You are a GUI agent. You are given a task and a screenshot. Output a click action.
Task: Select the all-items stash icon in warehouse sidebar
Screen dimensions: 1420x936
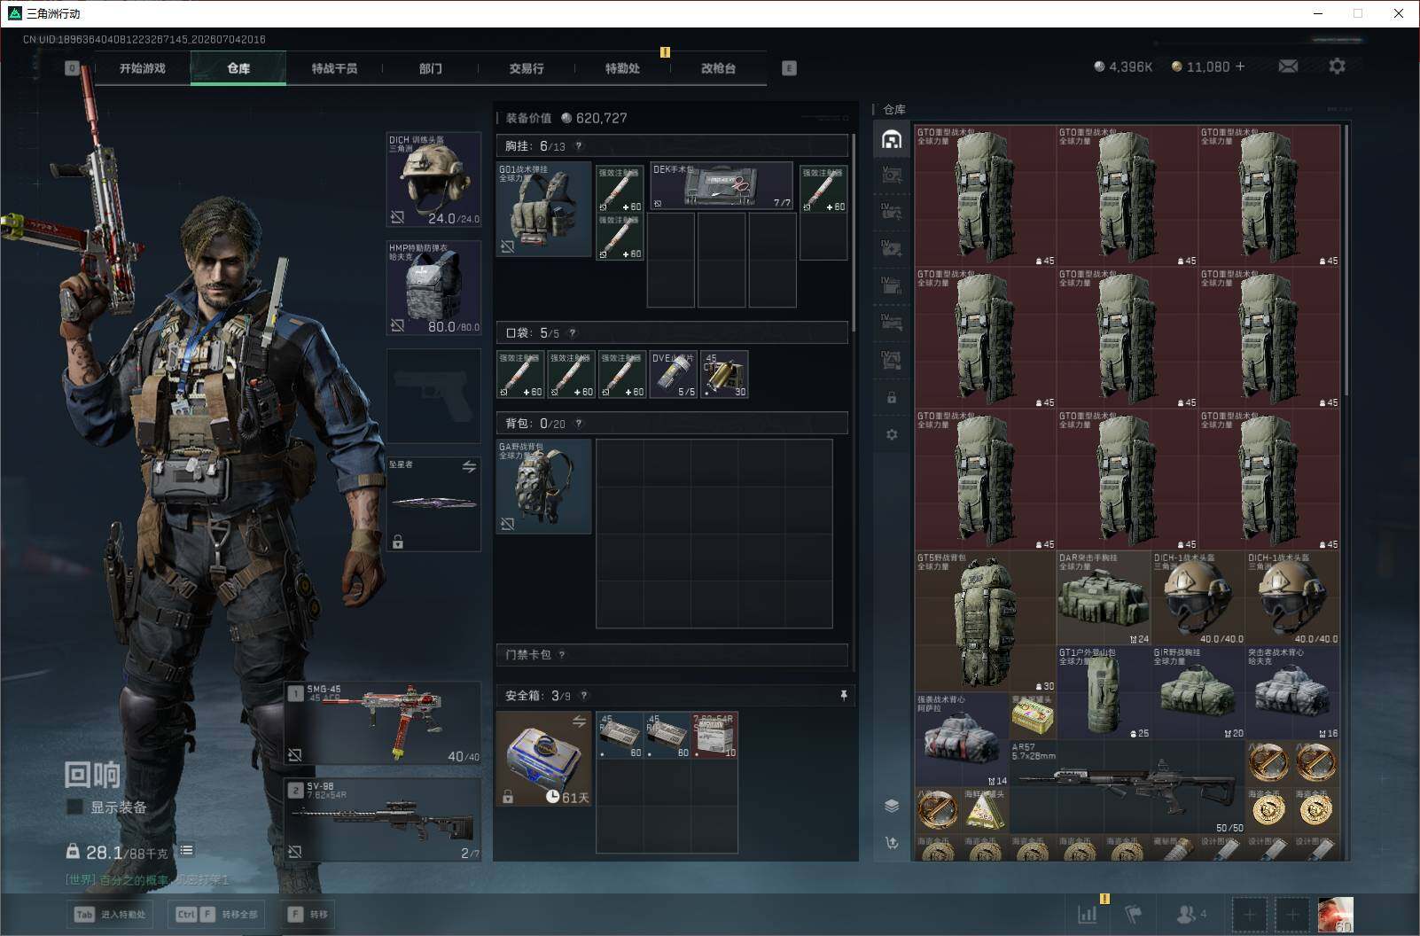tap(892, 139)
